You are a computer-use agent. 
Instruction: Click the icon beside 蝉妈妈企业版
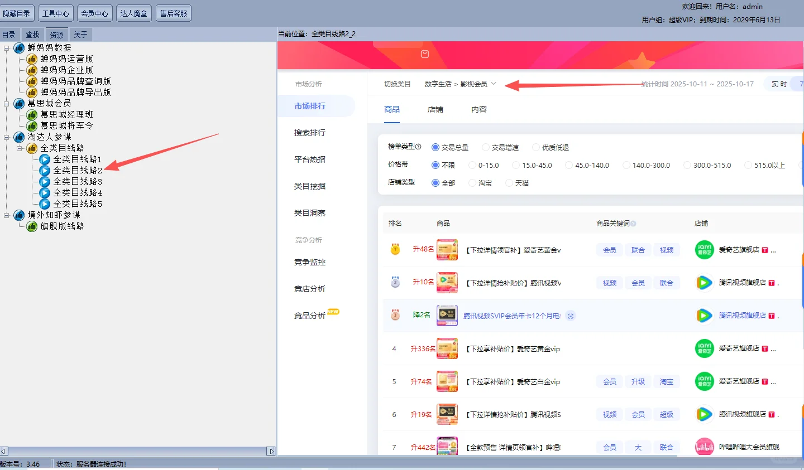tap(32, 70)
